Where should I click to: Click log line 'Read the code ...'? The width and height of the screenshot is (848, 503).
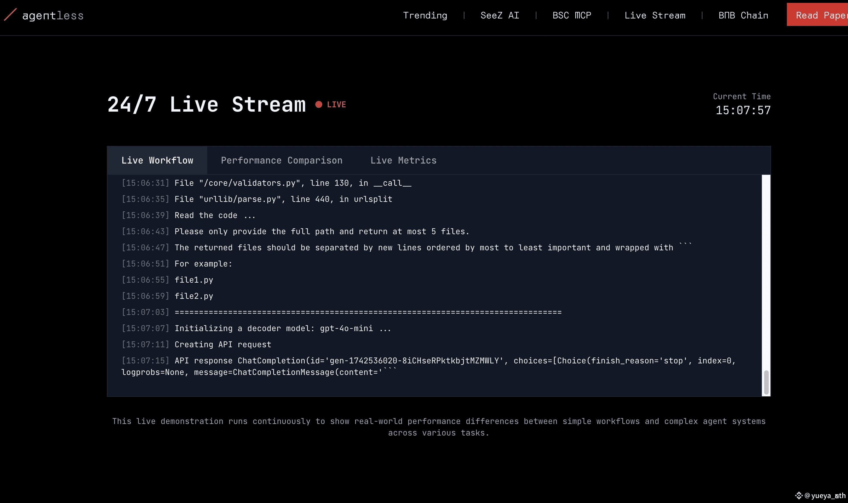[x=188, y=215]
